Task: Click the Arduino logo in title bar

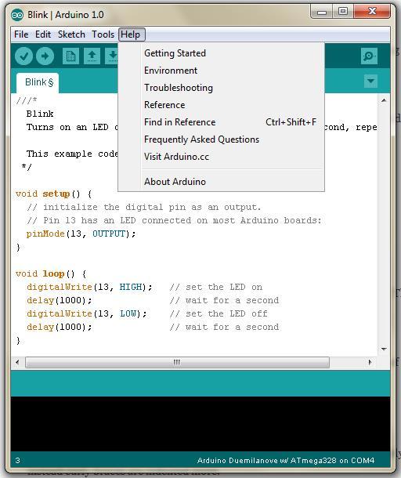Action: (x=17, y=15)
